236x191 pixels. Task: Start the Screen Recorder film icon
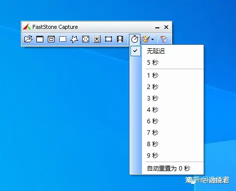120,39
